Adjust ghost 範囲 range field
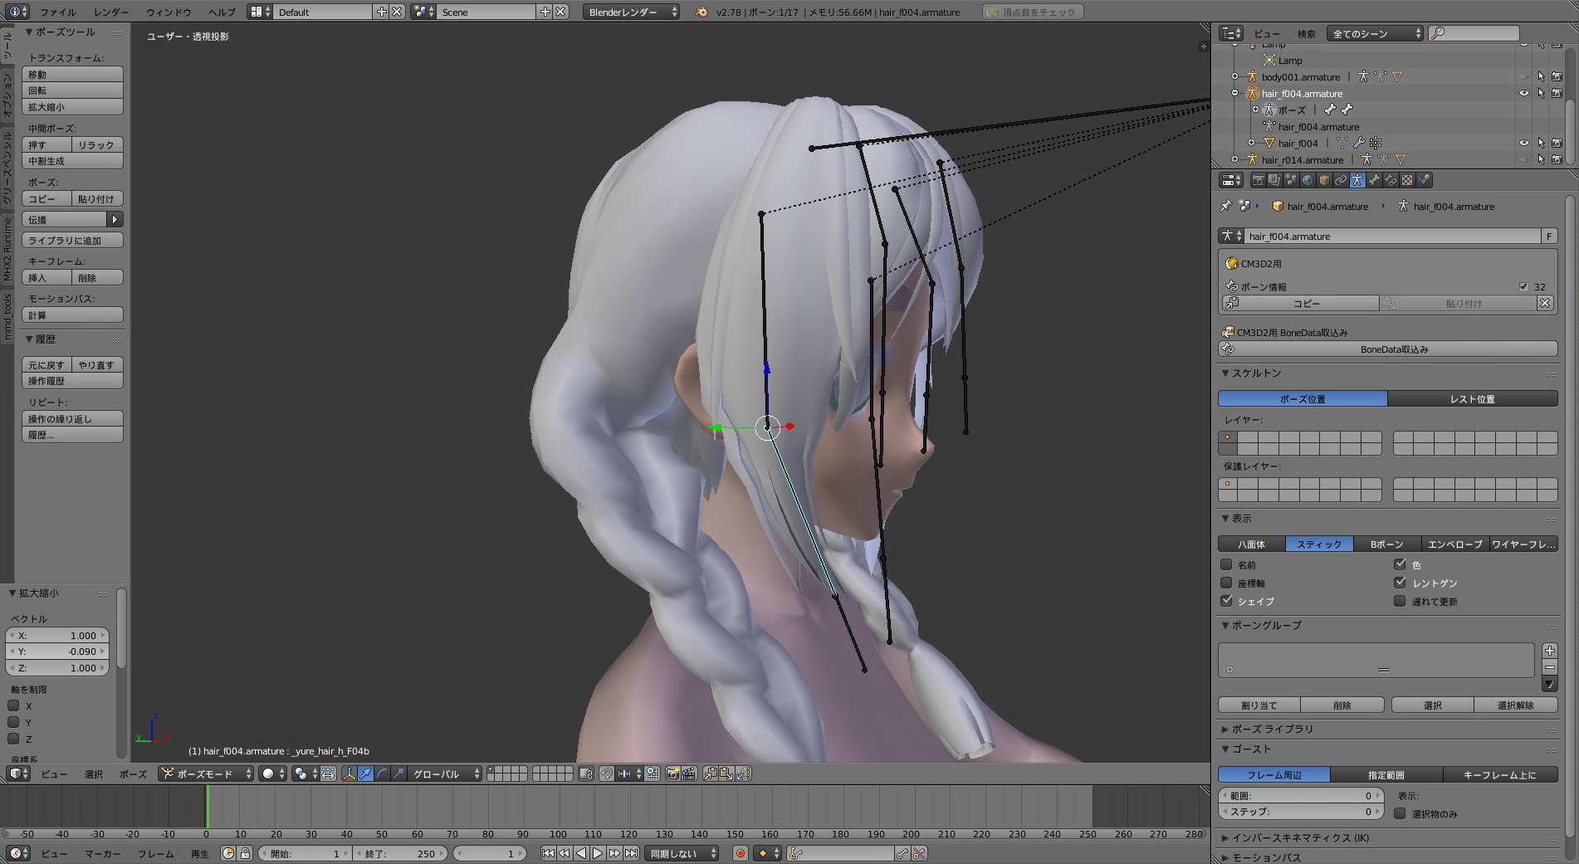 point(1301,795)
